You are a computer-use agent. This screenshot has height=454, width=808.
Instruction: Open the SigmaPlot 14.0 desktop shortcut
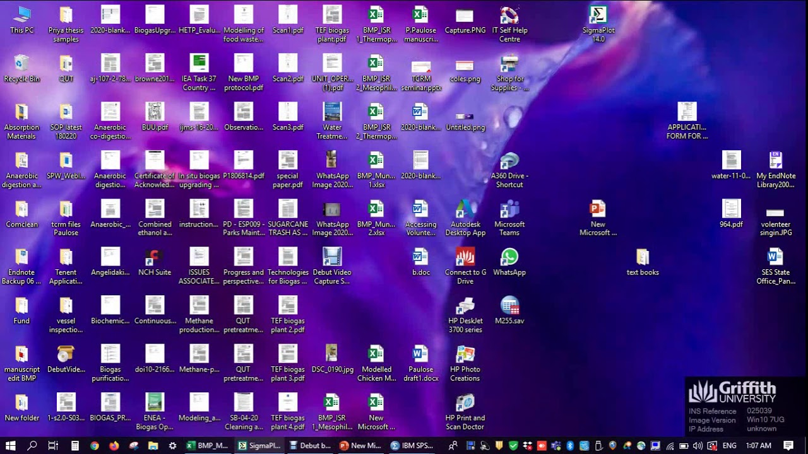598,24
